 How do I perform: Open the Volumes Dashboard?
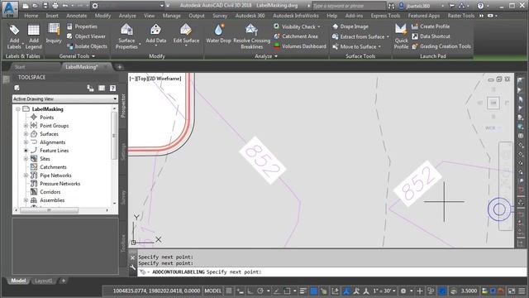pyautogui.click(x=300, y=46)
